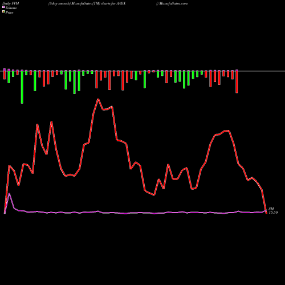Click the final endpoint of red price line
Viewport: 285px width, 285px height.
[266, 213]
